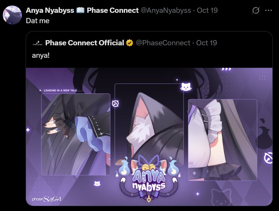Click the gold verified badge
This screenshot has height=211, width=279.
pyautogui.click(x=130, y=43)
